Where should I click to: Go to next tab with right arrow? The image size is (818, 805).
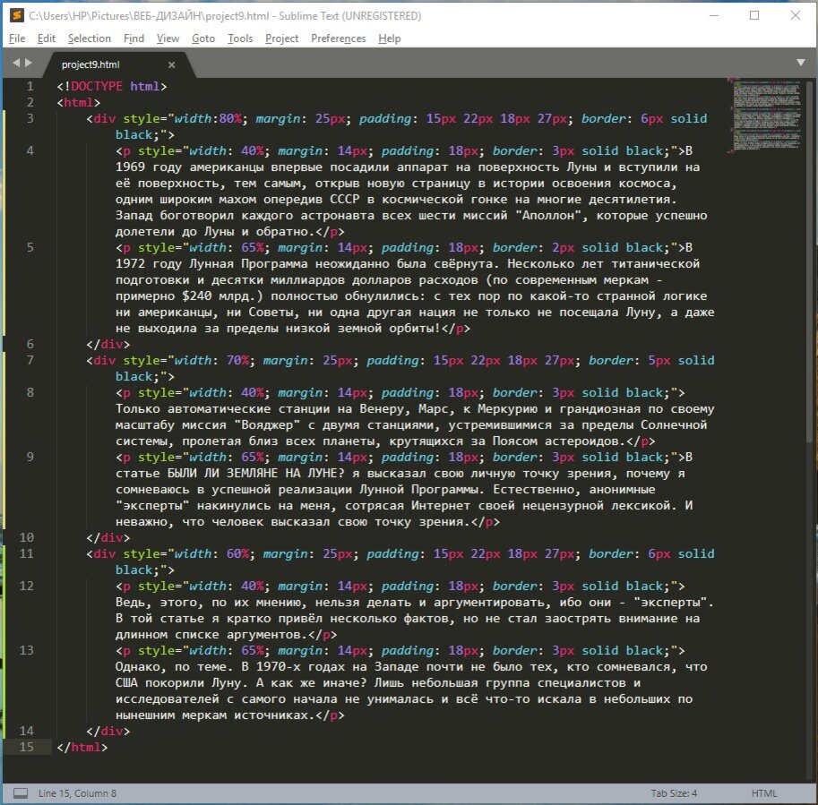(28, 63)
